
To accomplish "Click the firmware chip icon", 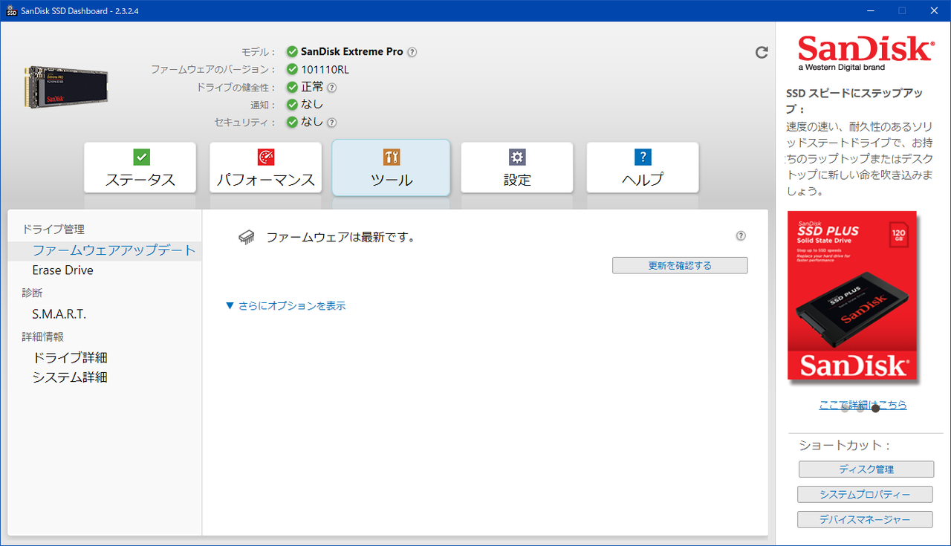I will pyautogui.click(x=246, y=237).
